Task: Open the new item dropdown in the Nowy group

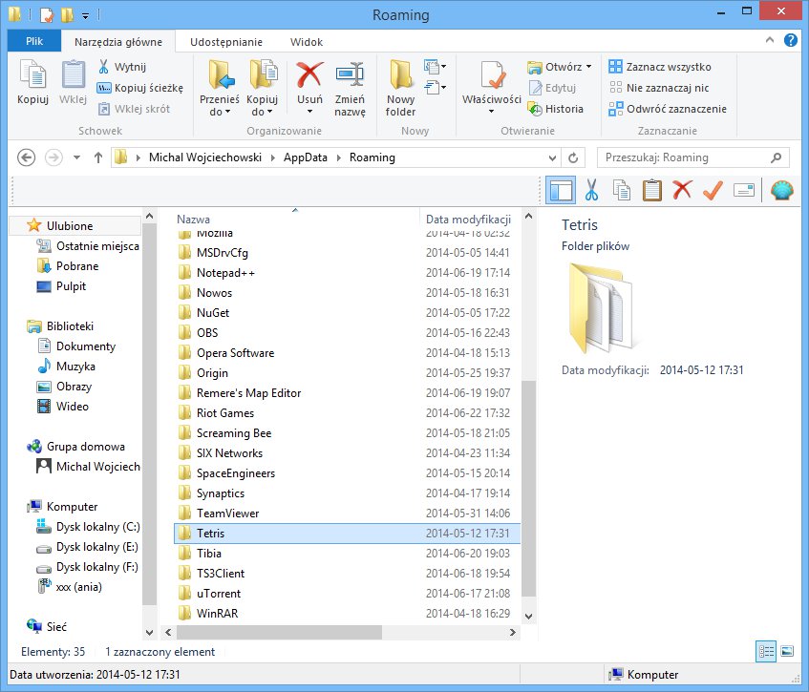Action: tap(435, 67)
